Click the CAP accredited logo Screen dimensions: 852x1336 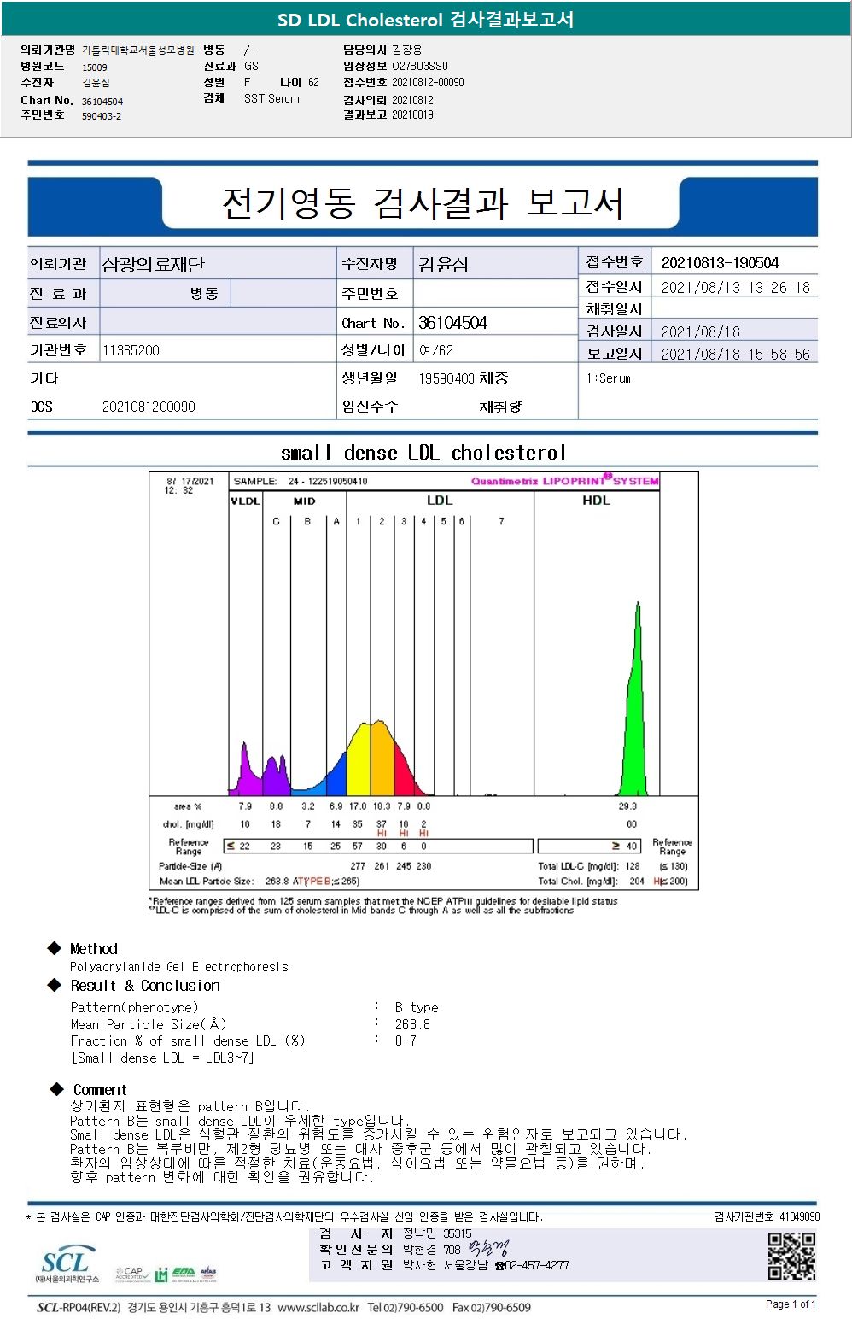click(x=132, y=1274)
